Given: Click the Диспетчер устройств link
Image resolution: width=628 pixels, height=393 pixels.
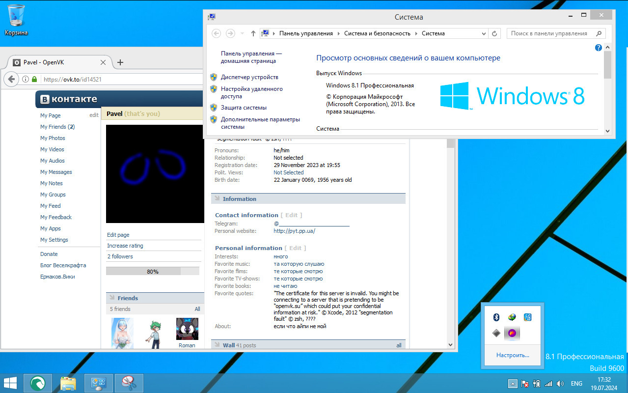Looking at the screenshot, I should click(249, 77).
